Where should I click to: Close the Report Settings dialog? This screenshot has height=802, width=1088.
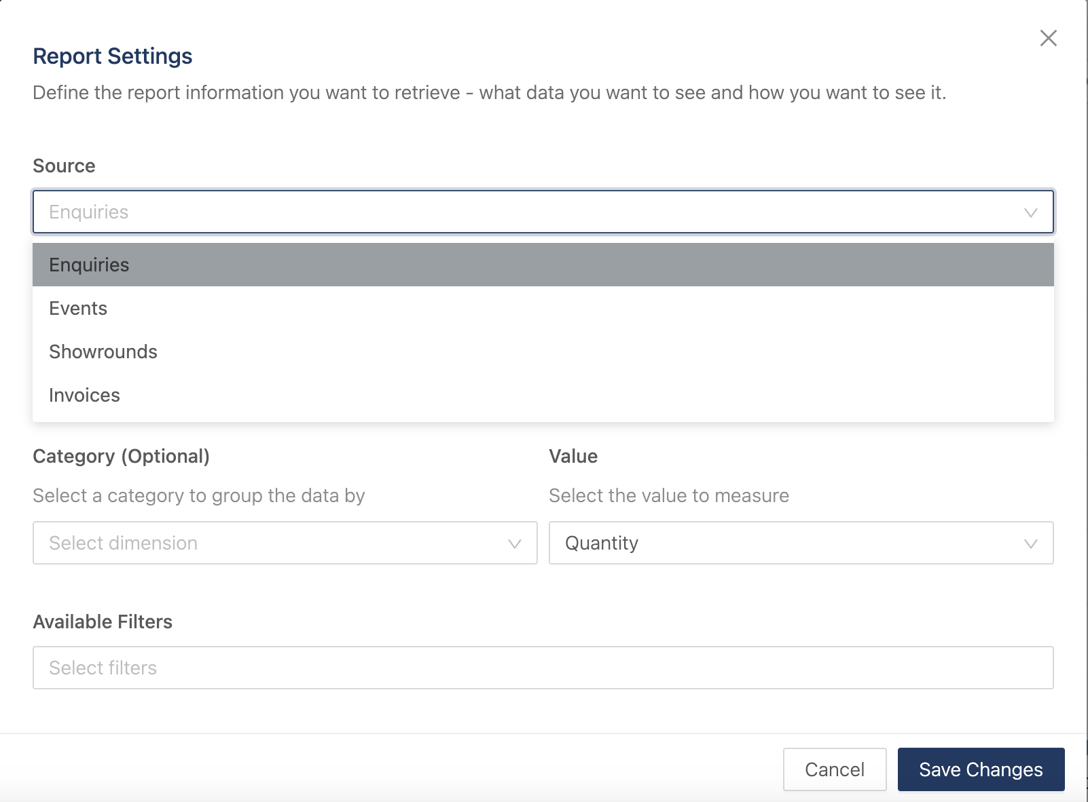pos(1049,38)
